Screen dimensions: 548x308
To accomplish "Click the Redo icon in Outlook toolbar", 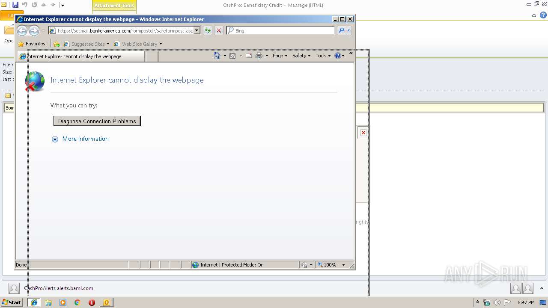I will click(x=34, y=5).
